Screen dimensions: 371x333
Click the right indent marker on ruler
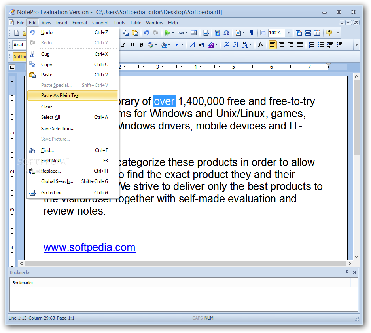click(328, 65)
